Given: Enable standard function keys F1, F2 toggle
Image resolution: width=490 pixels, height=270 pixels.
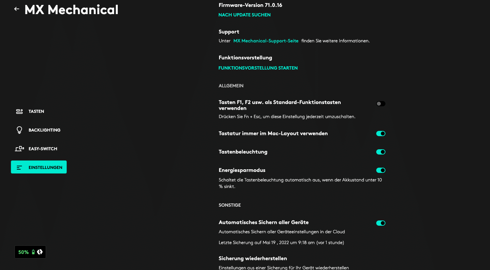Looking at the screenshot, I should click(x=380, y=104).
